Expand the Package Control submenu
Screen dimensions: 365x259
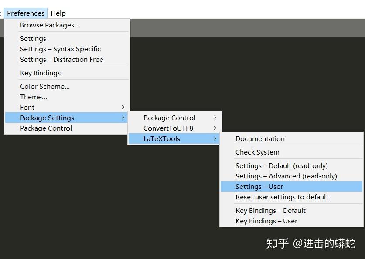(170, 118)
